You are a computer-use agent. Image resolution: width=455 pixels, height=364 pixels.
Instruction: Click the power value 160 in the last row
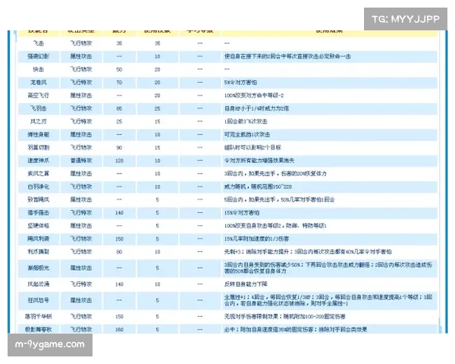pyautogui.click(x=119, y=329)
